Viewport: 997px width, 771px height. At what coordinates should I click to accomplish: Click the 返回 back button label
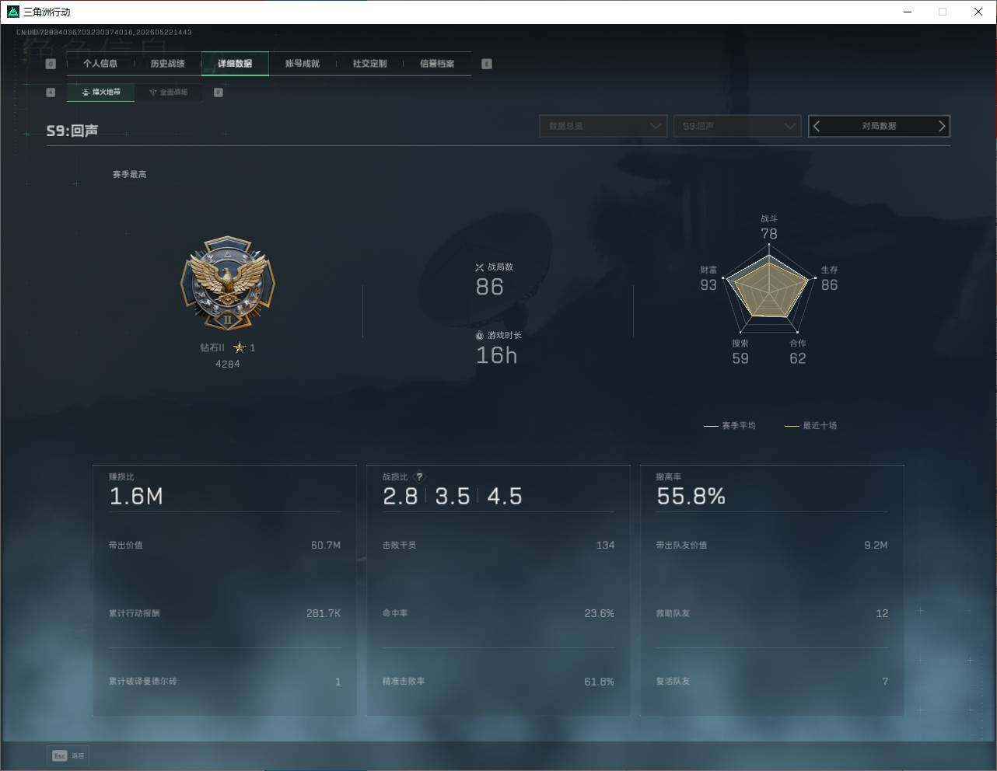tap(77, 755)
